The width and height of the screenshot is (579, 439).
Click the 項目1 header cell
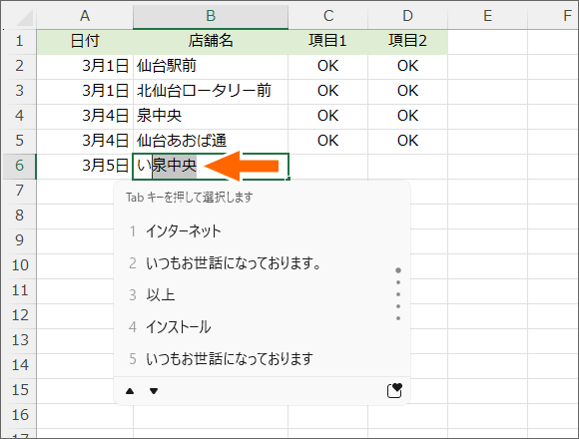click(327, 41)
